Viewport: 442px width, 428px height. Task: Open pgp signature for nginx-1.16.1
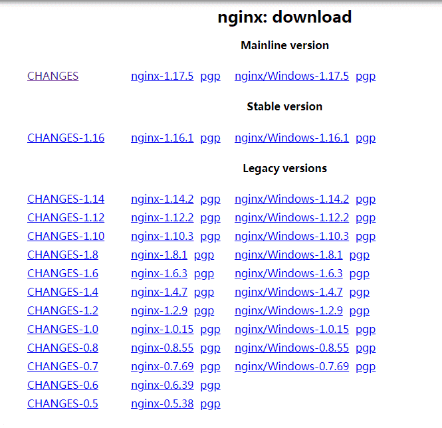pos(210,138)
